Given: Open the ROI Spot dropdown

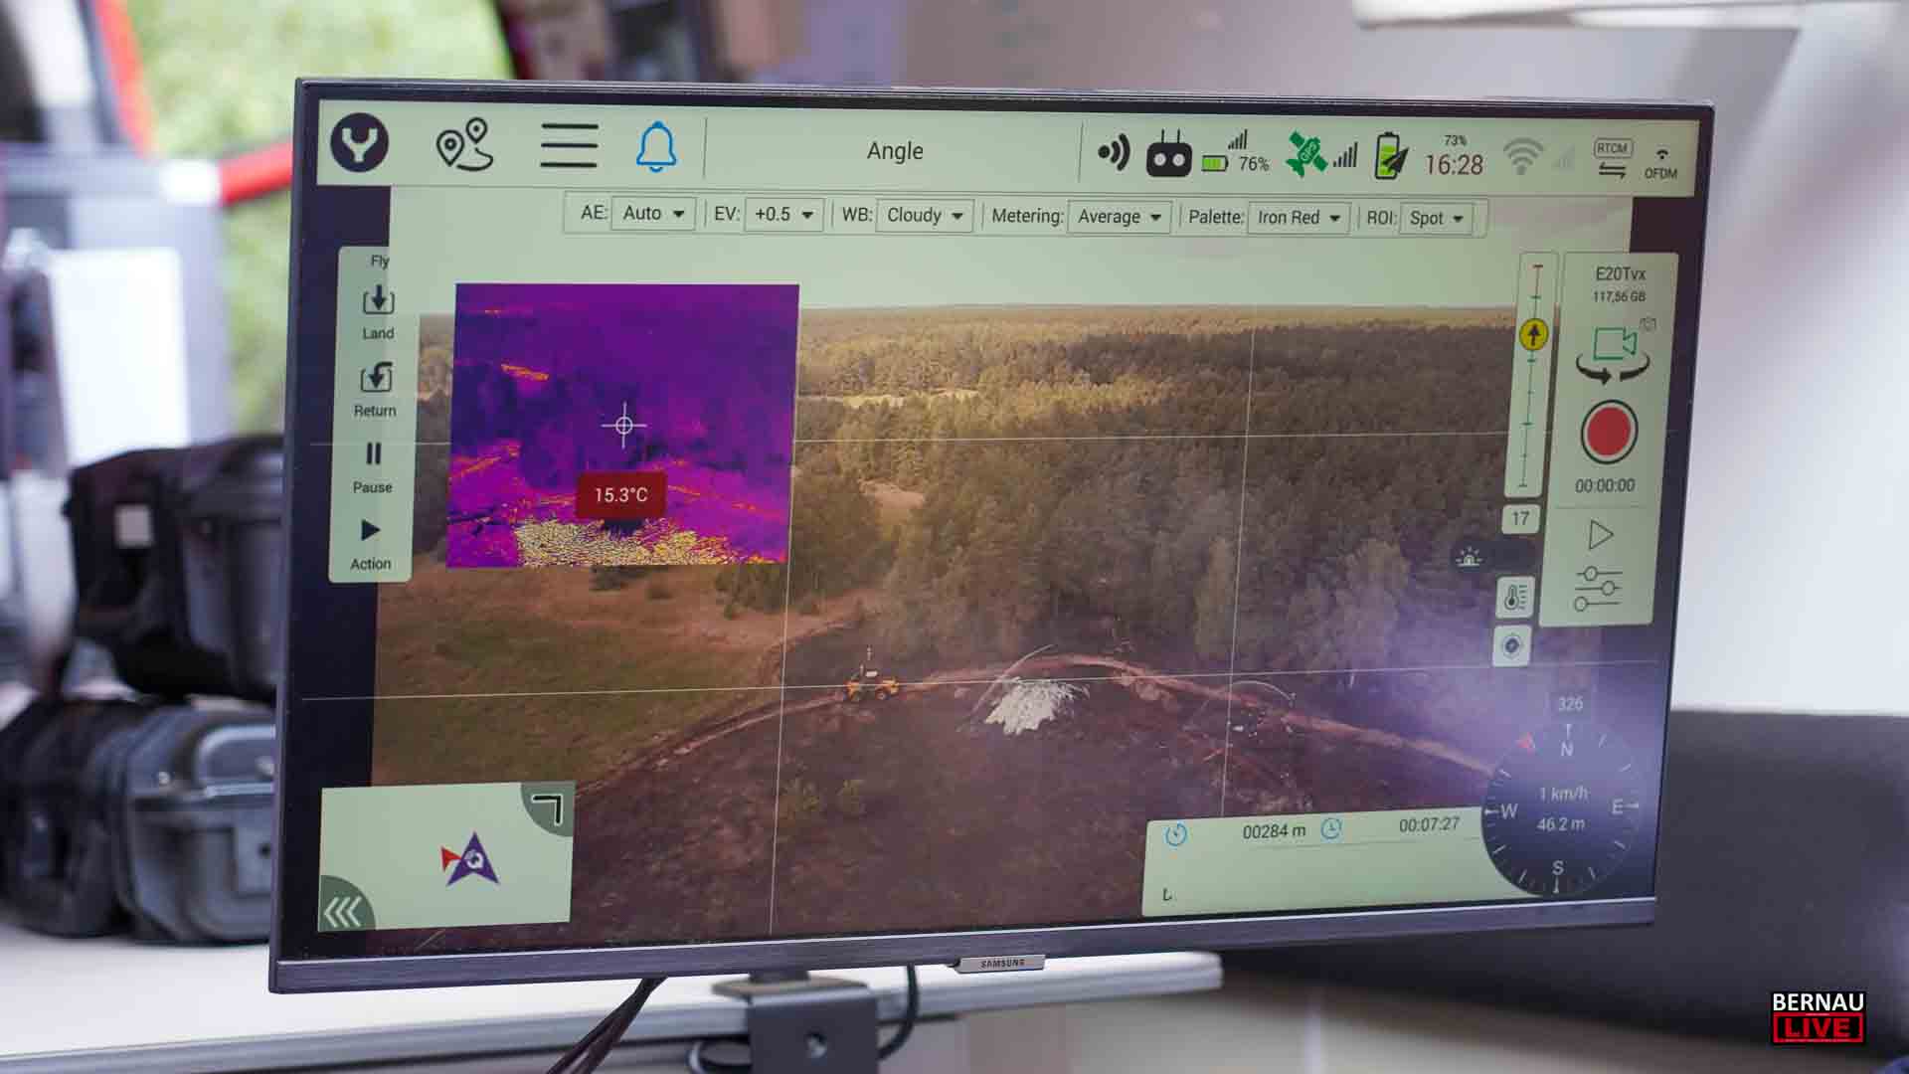Looking at the screenshot, I should [x=1436, y=219].
